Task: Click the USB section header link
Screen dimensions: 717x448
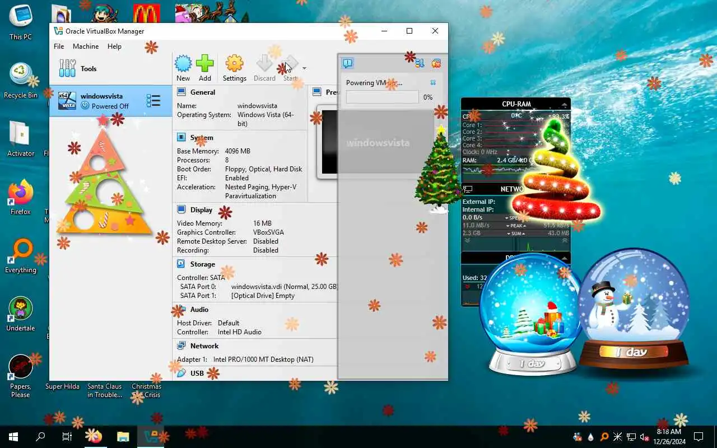Action: coord(197,373)
